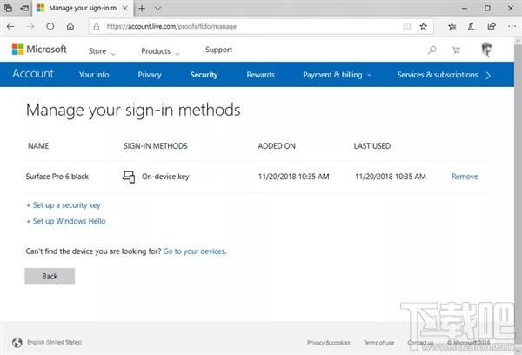Click English (United States) language link
This screenshot has height=355, width=522.
[54, 342]
